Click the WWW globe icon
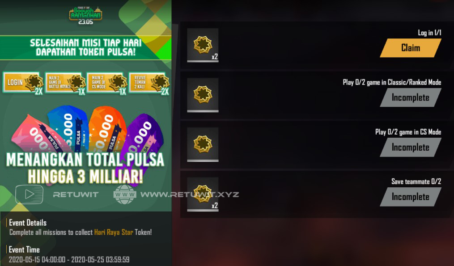 click(124, 194)
